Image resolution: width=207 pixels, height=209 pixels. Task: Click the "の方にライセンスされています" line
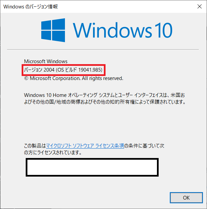coord(53,152)
